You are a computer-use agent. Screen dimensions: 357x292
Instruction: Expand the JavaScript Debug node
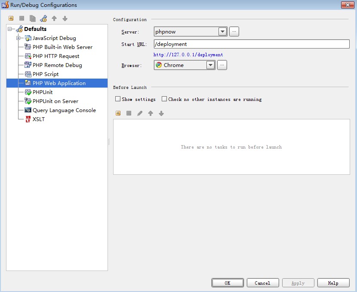click(18, 38)
